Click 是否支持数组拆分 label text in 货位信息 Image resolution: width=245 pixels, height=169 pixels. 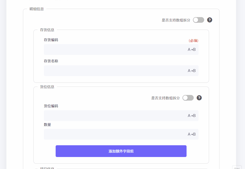[x=165, y=98]
